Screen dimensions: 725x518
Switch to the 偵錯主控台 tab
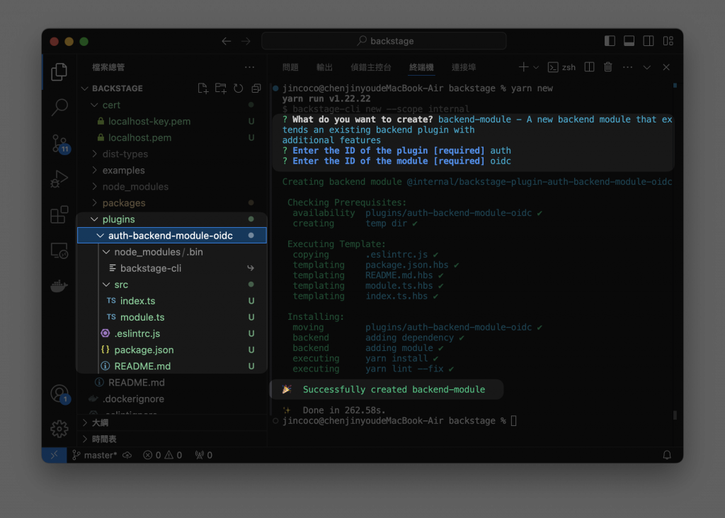371,67
